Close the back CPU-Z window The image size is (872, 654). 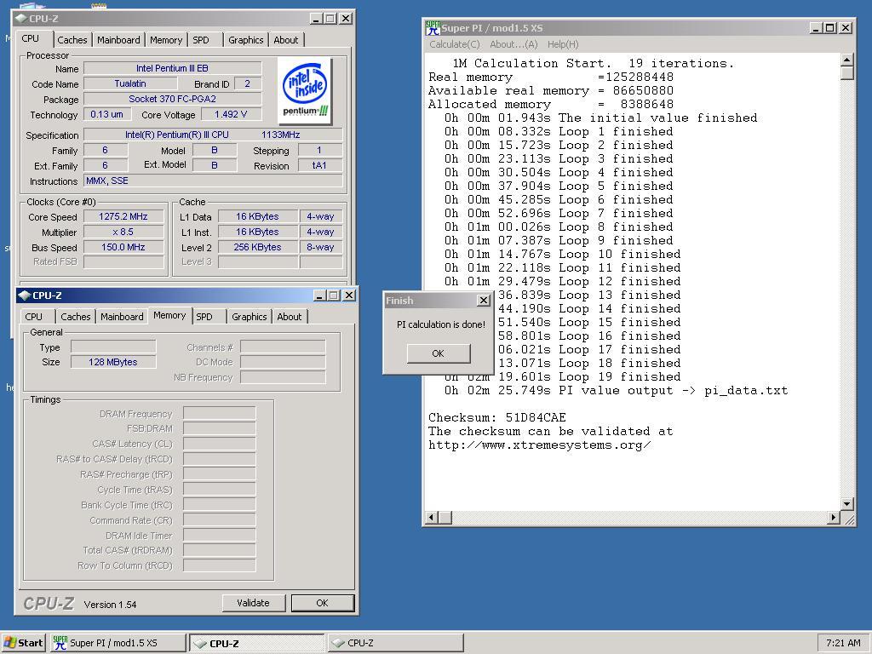[x=346, y=19]
